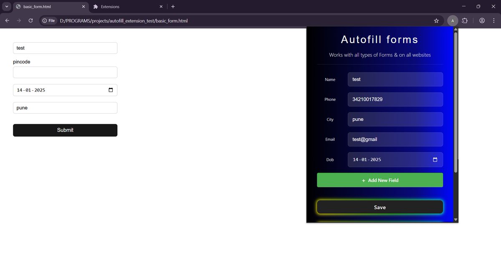
Task: Click the Autofill extension 'A' icon
Action: [x=453, y=20]
